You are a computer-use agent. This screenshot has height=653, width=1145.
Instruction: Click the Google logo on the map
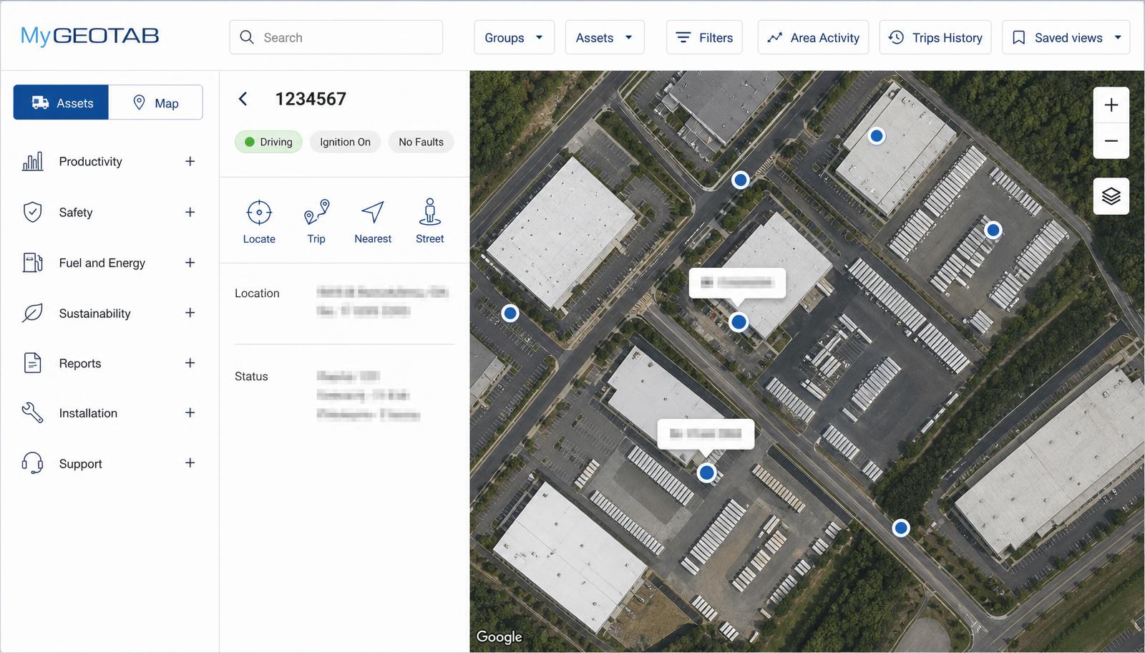[500, 637]
